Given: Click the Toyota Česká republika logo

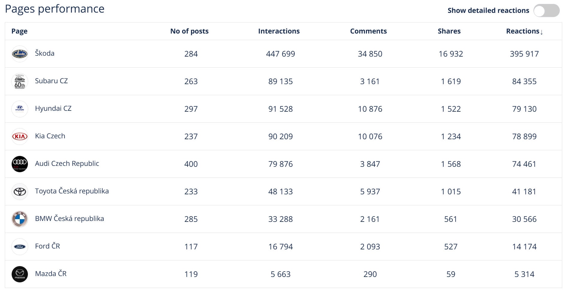Looking at the screenshot, I should (x=20, y=192).
